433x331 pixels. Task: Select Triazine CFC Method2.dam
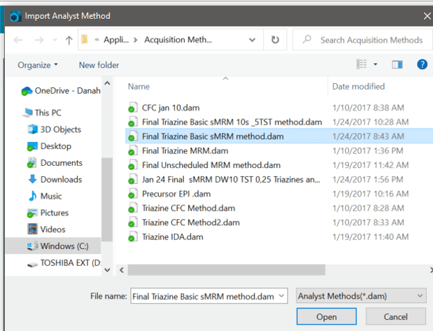pyautogui.click(x=191, y=223)
